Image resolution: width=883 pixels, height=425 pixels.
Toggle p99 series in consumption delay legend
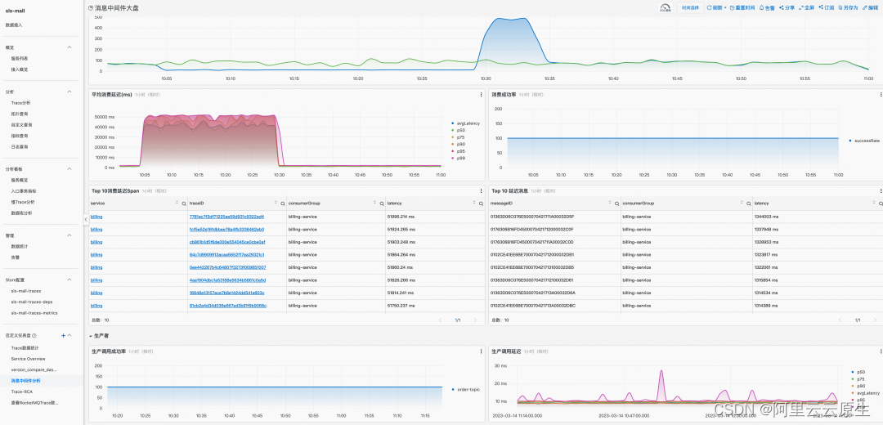click(x=459, y=159)
